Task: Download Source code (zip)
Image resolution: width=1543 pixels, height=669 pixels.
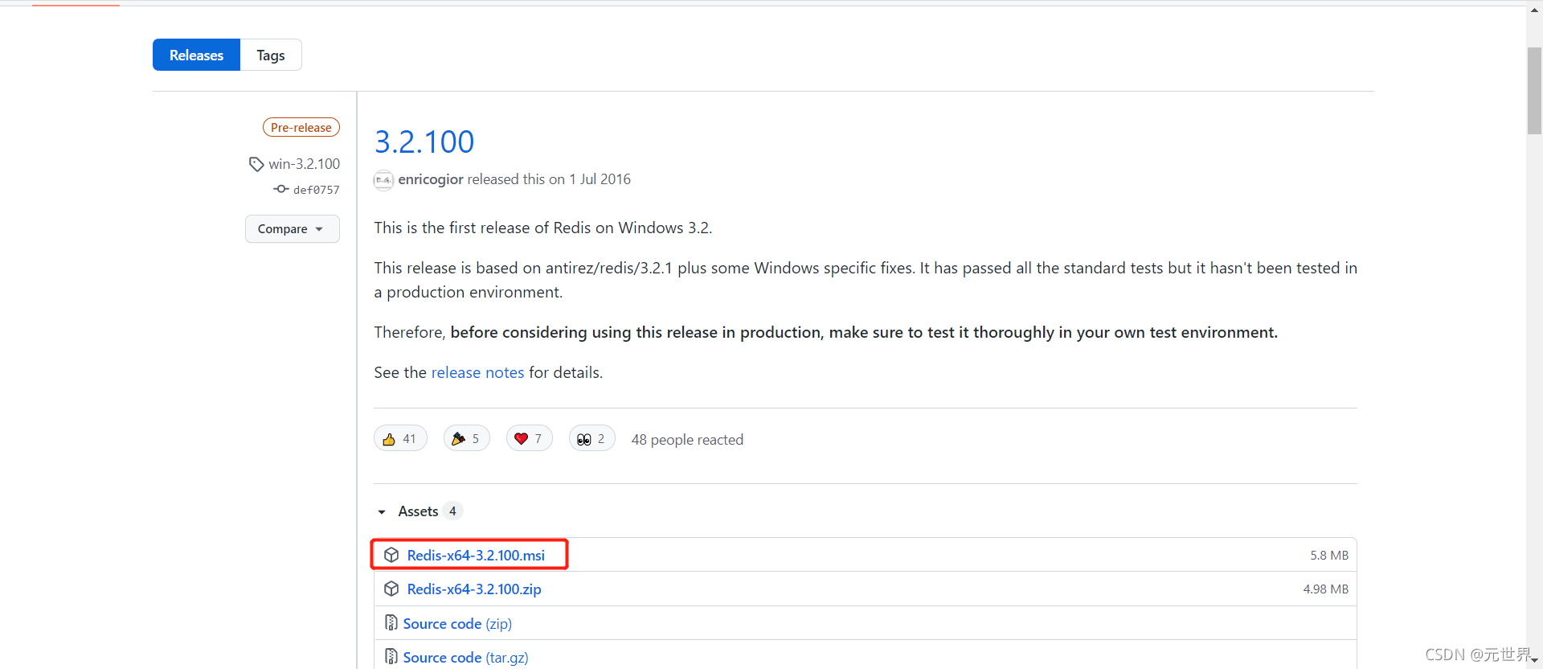Action: (457, 623)
